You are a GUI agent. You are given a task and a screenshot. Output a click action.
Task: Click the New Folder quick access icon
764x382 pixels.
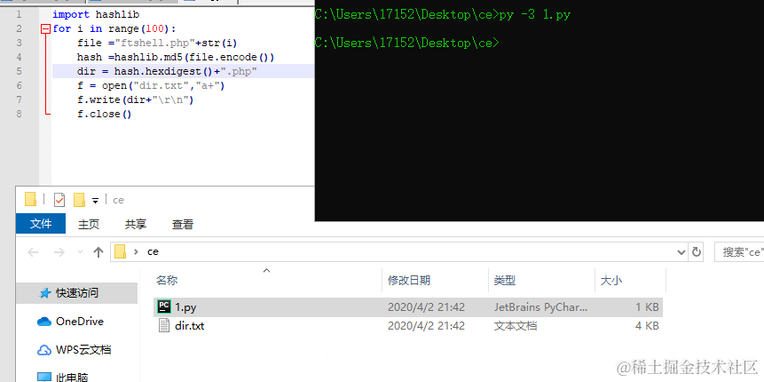pos(79,200)
